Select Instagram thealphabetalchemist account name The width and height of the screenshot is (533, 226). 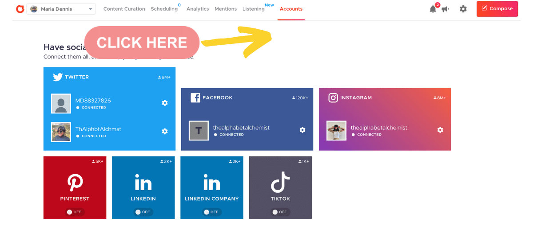tap(379, 128)
